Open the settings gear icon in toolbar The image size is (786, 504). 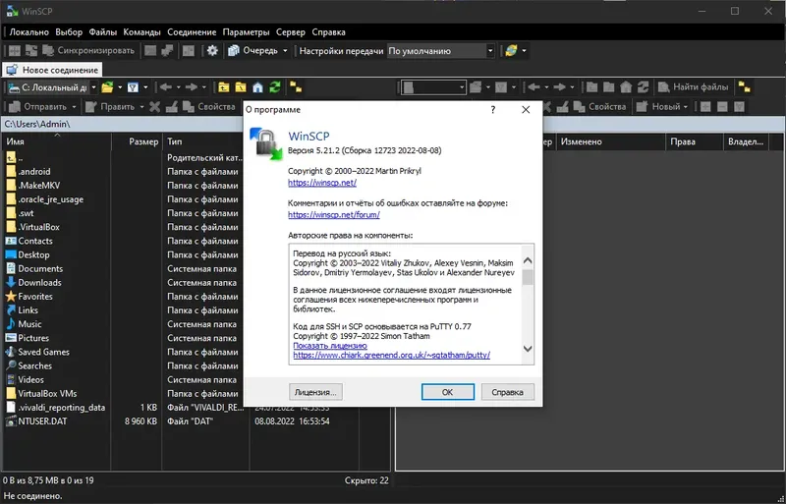click(212, 51)
